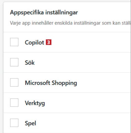Open the Sök app settings label

30,63
